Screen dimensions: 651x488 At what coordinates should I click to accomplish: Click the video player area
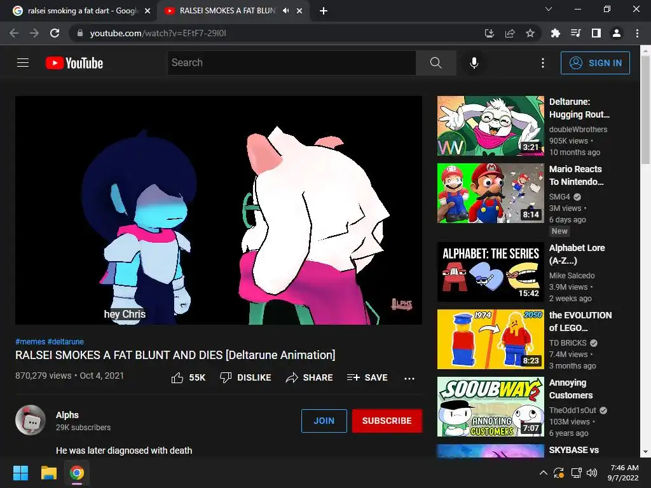coord(219,210)
